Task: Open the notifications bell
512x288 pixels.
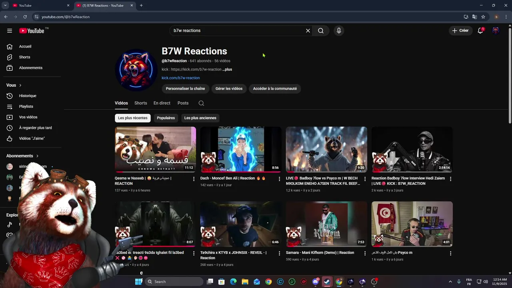Action: (x=480, y=30)
